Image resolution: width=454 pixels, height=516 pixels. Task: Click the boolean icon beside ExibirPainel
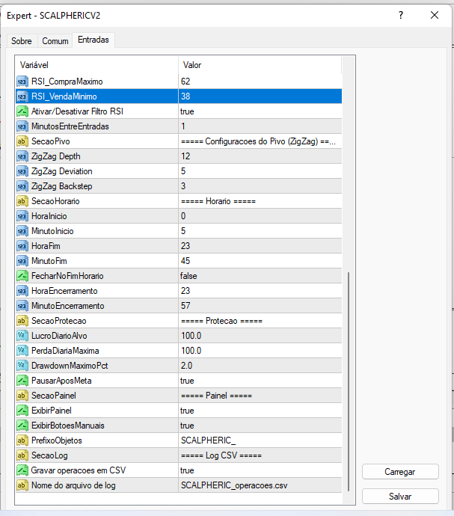[22, 411]
